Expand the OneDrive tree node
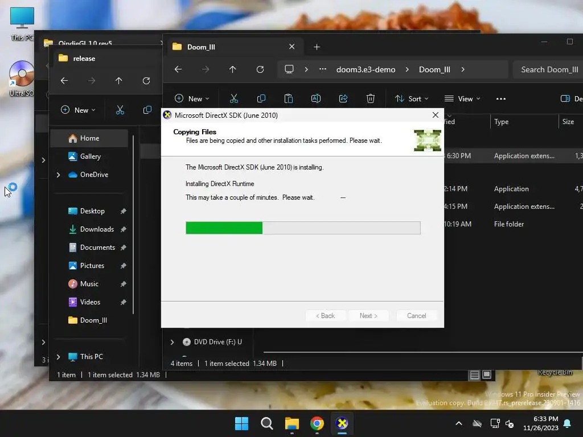The width and height of the screenshot is (583, 437). tap(59, 175)
